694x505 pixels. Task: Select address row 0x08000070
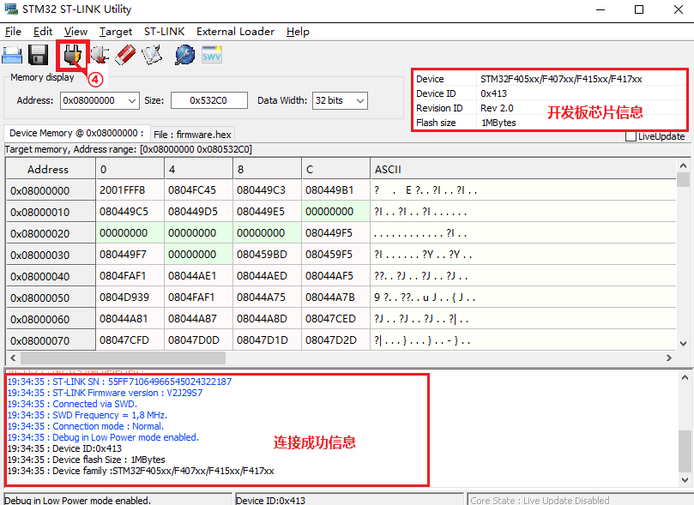point(51,340)
